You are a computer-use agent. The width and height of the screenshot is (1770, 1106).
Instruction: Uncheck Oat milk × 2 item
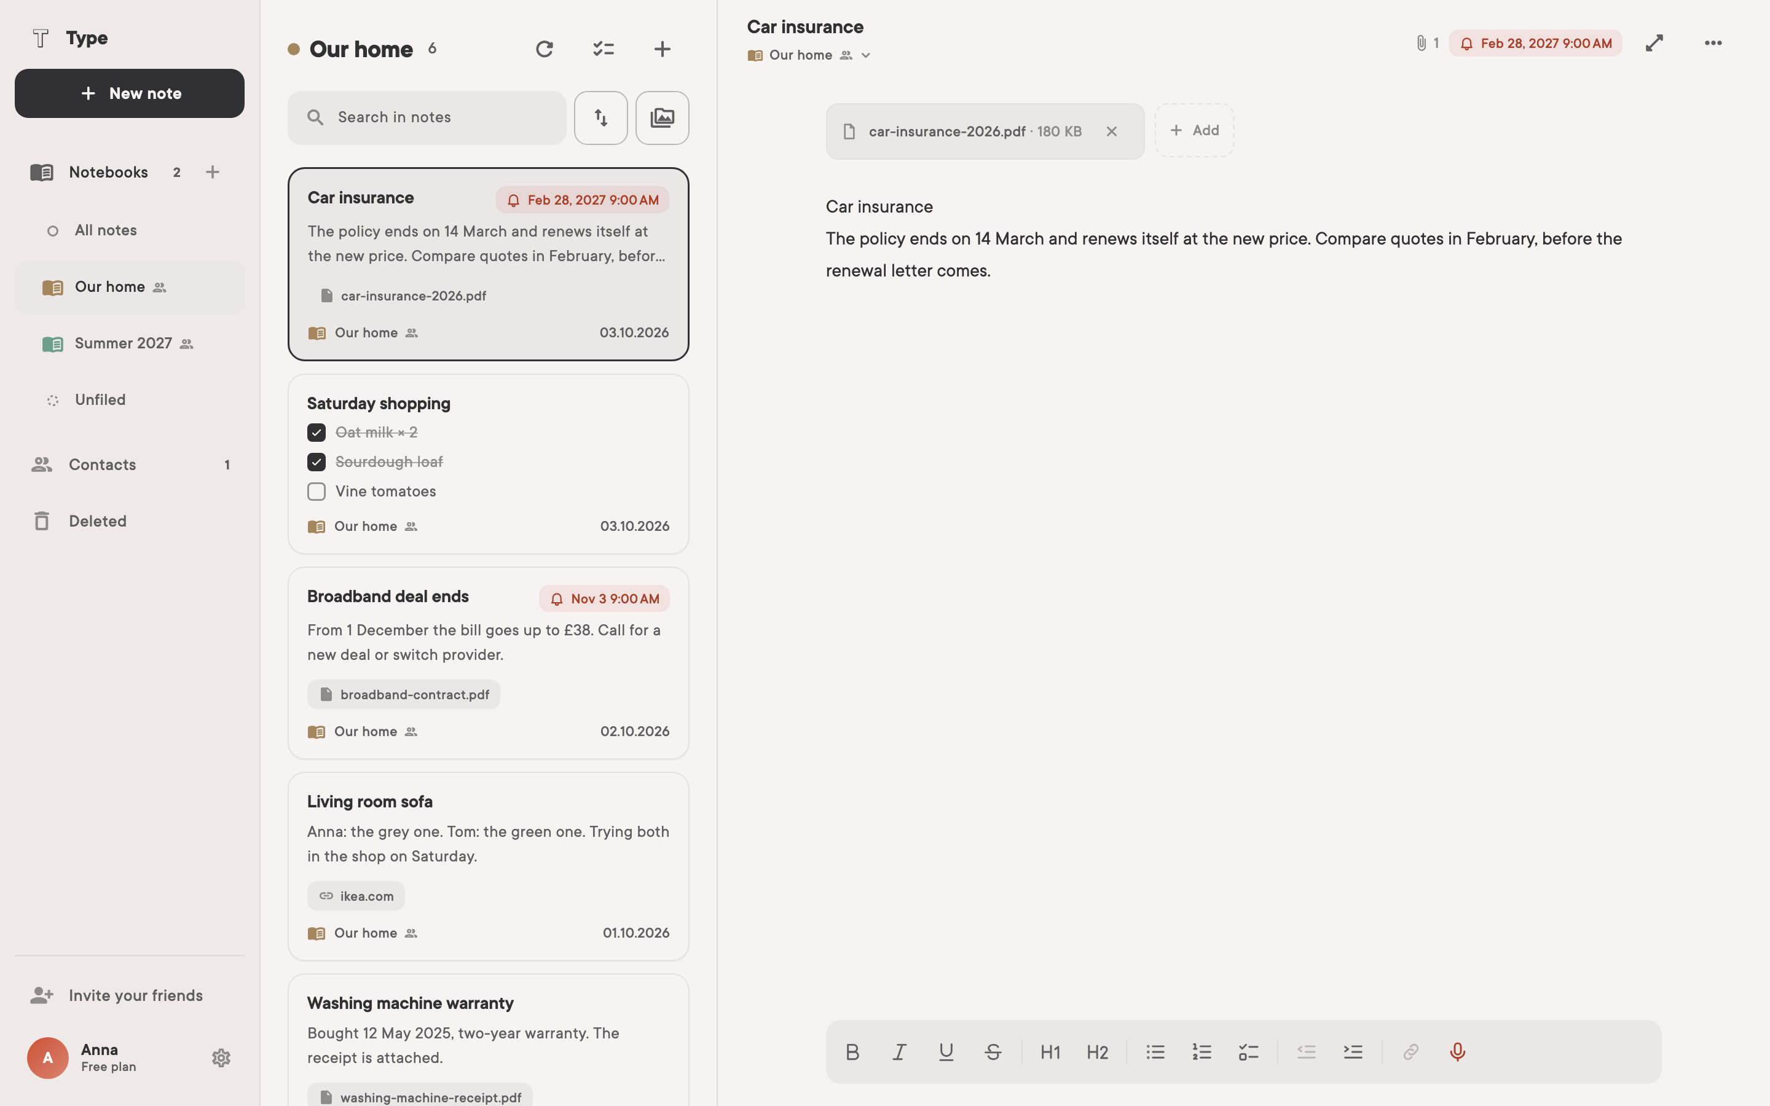(316, 433)
